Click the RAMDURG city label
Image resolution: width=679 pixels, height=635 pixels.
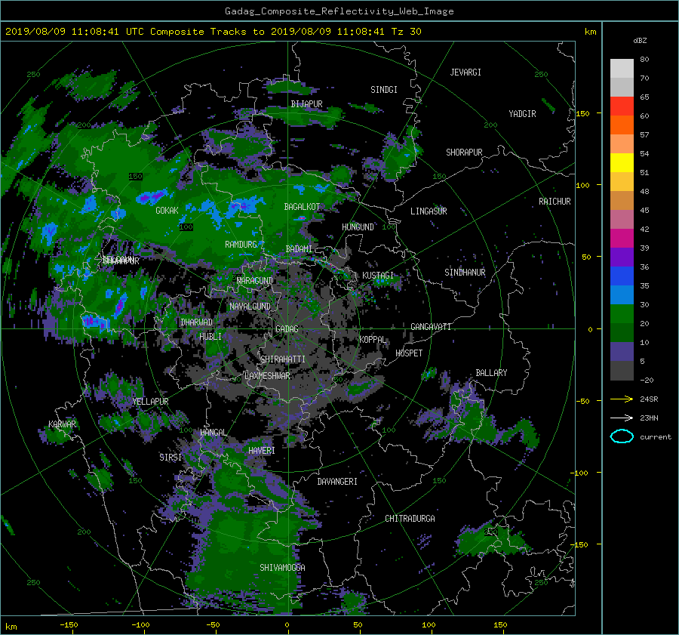pos(241,245)
